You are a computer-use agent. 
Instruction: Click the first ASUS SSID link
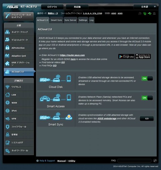coord(114,13)
